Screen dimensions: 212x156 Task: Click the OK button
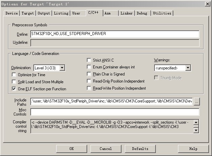click(x=72, y=149)
